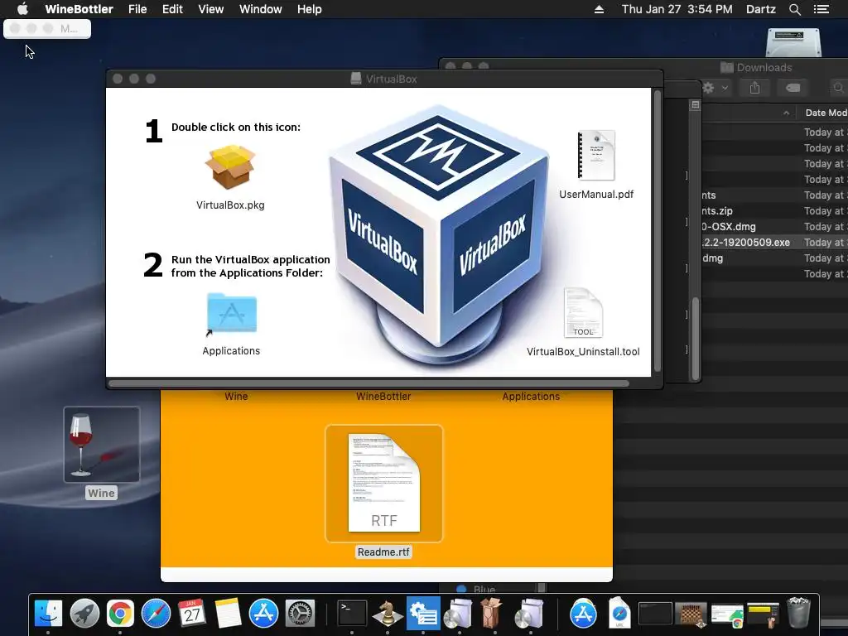Open System Preferences gear in dock

coord(300,614)
